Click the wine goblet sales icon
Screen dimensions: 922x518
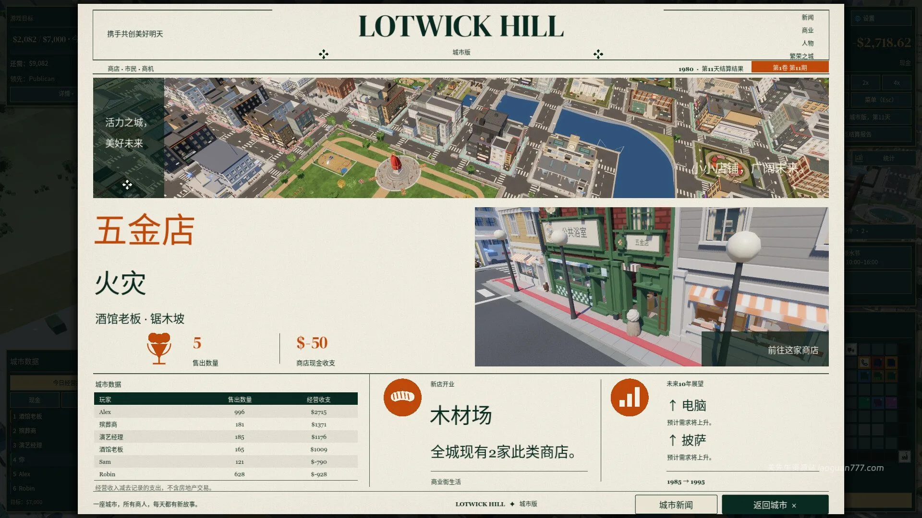point(159,348)
